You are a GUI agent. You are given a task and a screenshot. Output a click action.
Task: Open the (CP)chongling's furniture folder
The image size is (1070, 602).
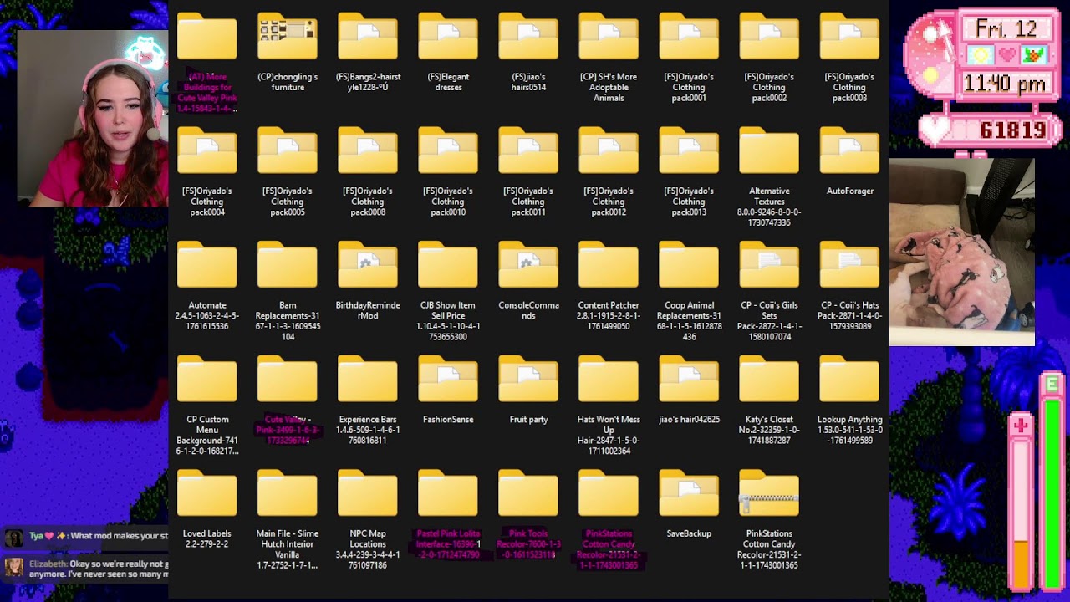tap(288, 37)
